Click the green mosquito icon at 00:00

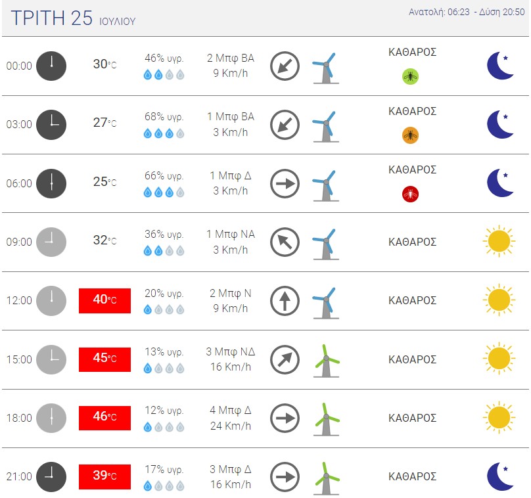tap(410, 77)
